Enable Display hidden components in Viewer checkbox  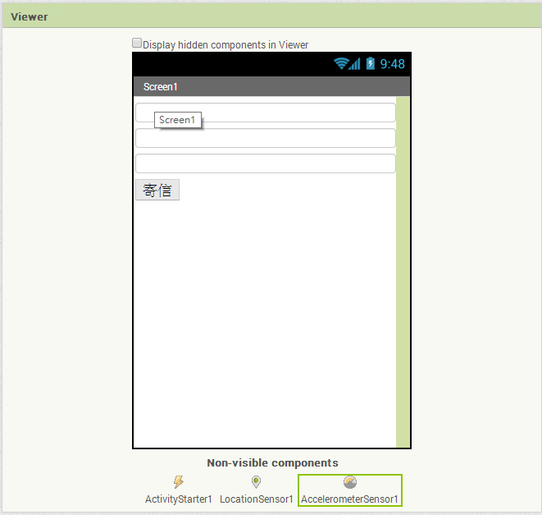137,43
